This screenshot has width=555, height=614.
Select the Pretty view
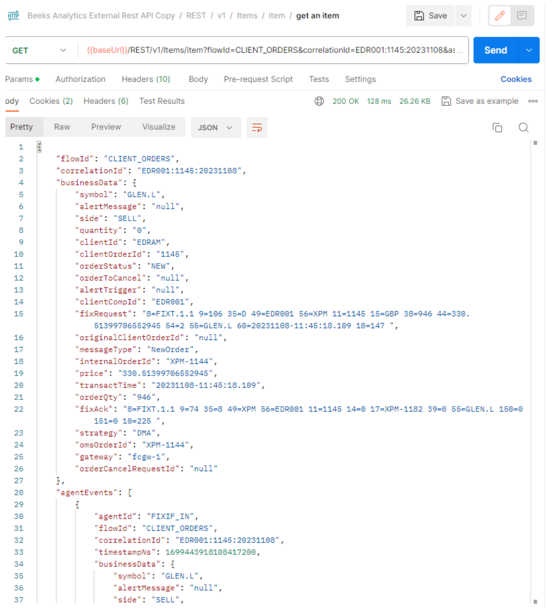coord(21,127)
